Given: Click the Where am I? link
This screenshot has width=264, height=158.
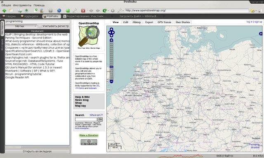Looking at the screenshot, I should [96, 115].
